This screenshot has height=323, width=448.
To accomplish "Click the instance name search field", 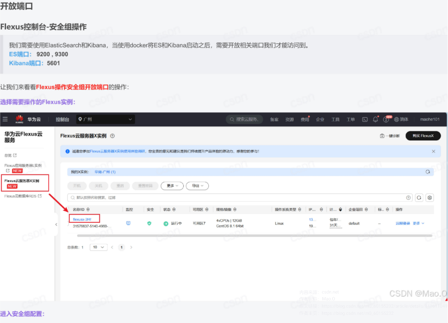I will [240, 198].
